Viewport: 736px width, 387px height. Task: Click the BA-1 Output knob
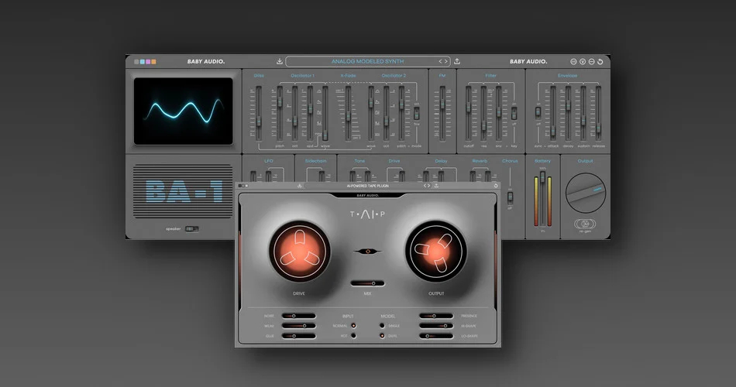point(586,193)
